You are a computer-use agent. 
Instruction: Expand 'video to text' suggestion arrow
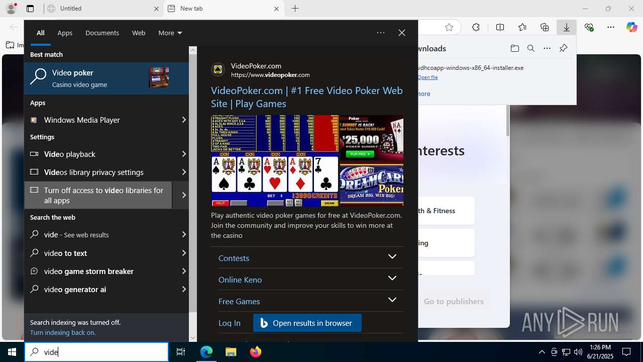184,253
